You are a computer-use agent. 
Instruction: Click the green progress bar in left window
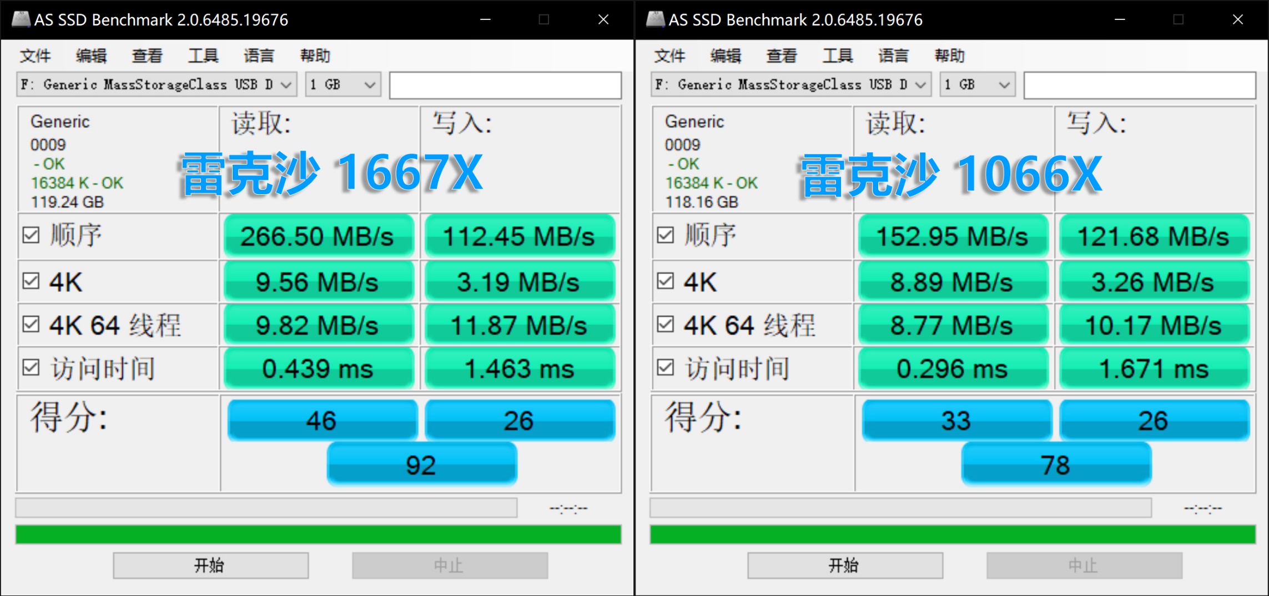coord(319,534)
